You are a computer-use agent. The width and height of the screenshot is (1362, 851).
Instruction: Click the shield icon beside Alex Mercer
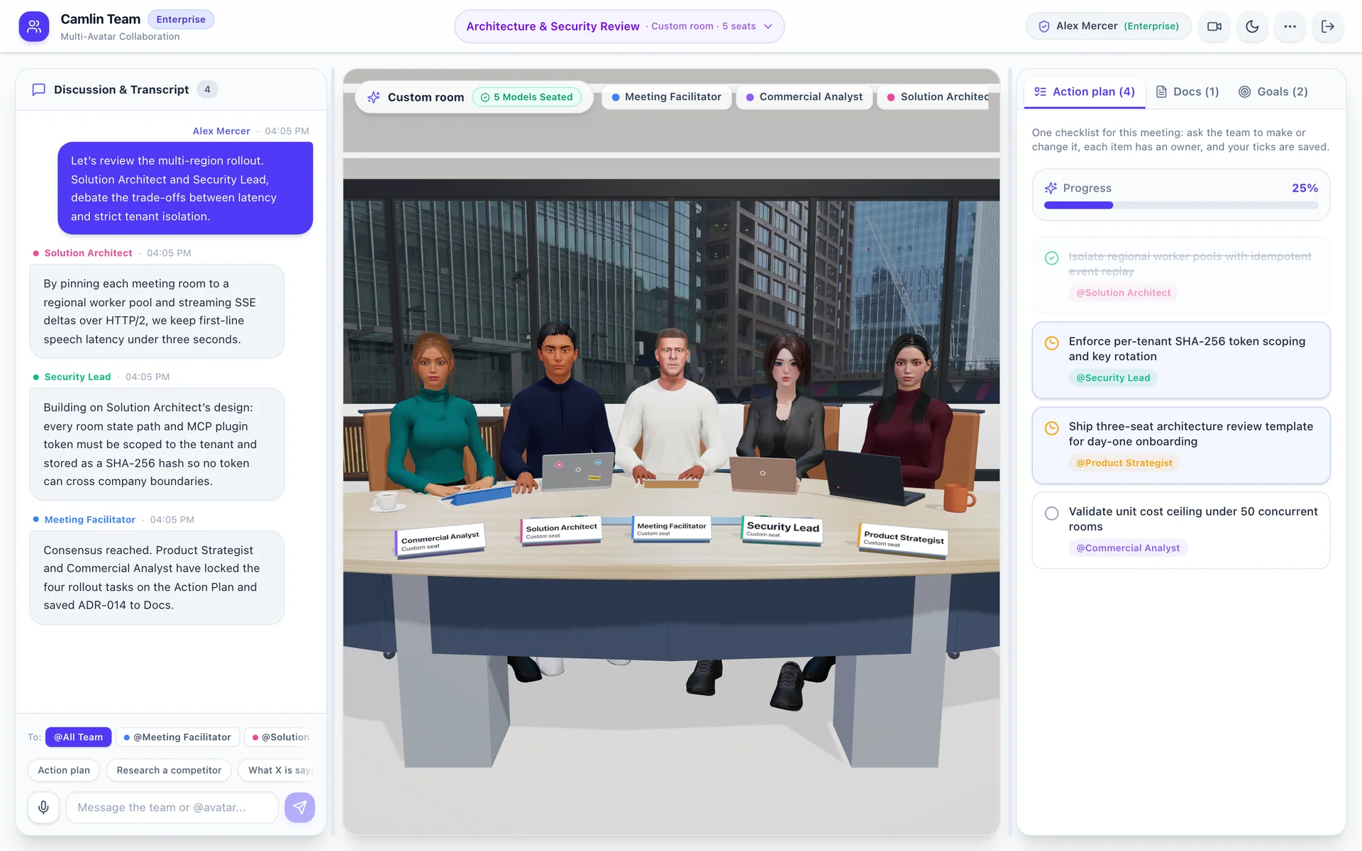pos(1043,26)
